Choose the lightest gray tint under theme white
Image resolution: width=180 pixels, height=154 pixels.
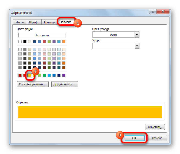click(20, 49)
